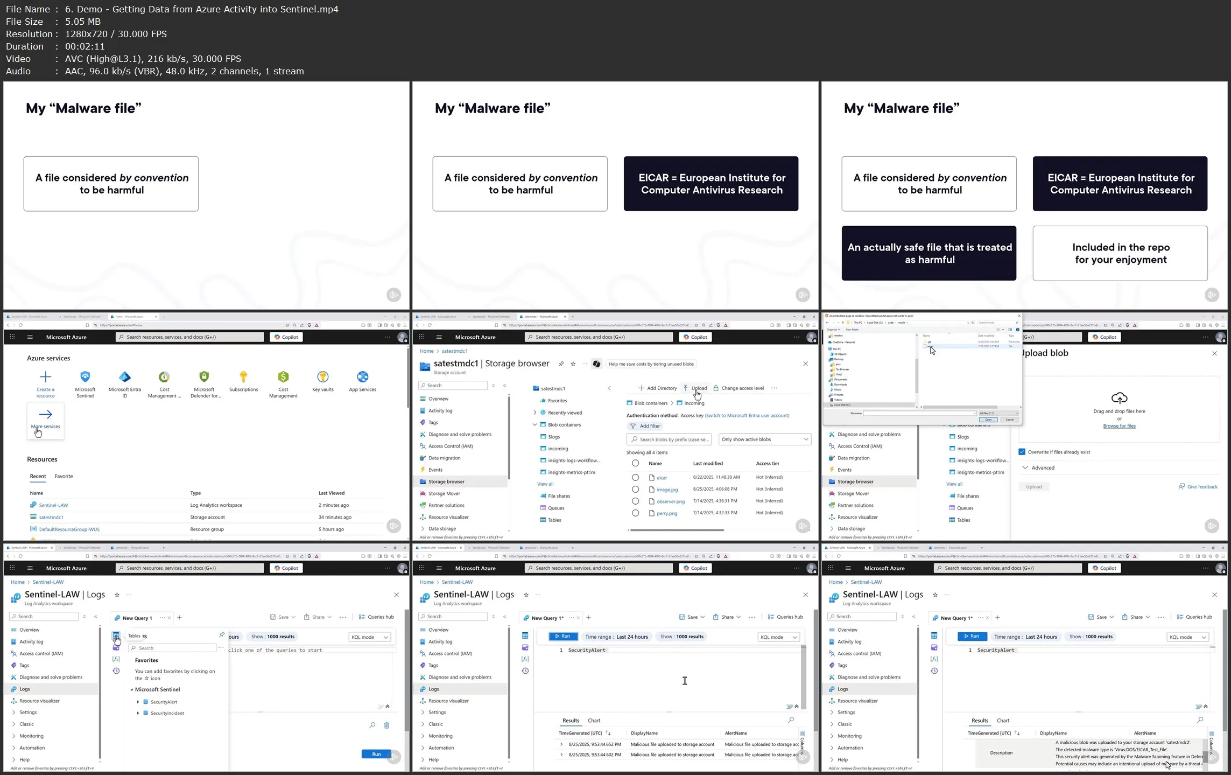Image resolution: width=1231 pixels, height=775 pixels.
Task: Open Microsoft Sentinel icon in Azure services
Action: [x=85, y=376]
